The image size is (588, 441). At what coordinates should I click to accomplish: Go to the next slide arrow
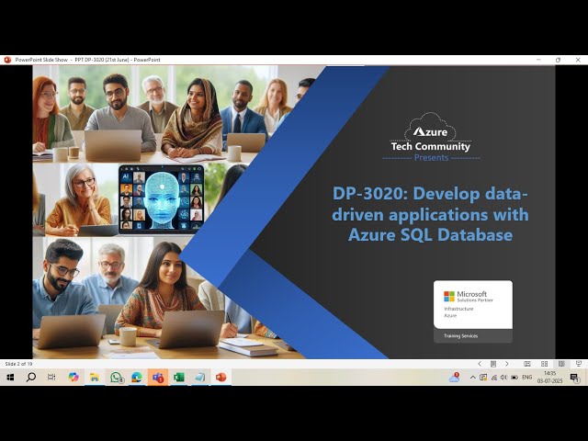point(506,364)
